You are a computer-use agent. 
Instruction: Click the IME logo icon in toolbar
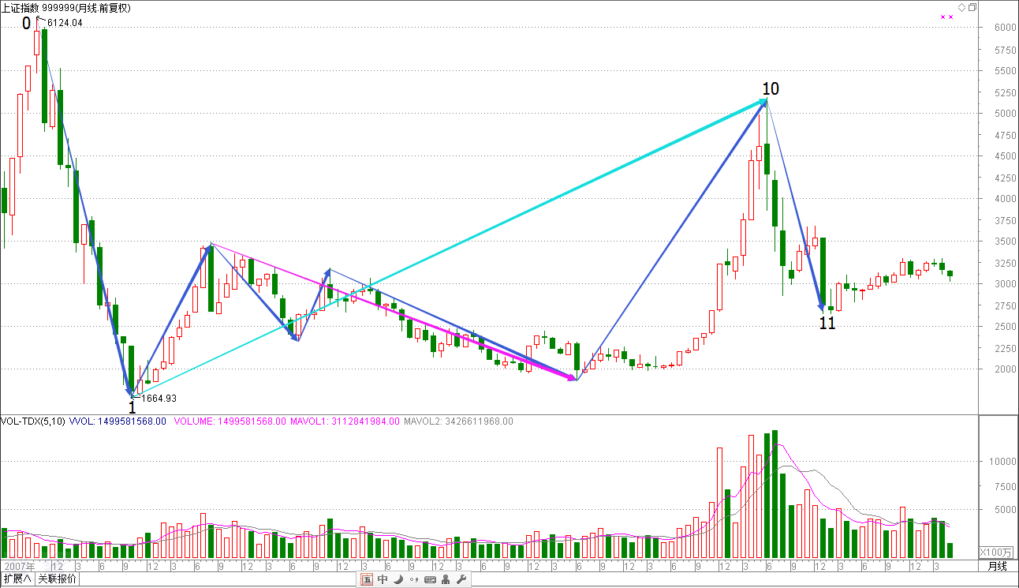[x=367, y=579]
